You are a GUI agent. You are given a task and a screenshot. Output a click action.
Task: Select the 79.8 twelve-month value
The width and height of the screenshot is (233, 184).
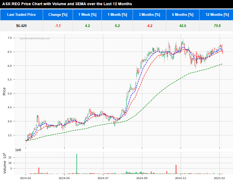click(x=217, y=26)
